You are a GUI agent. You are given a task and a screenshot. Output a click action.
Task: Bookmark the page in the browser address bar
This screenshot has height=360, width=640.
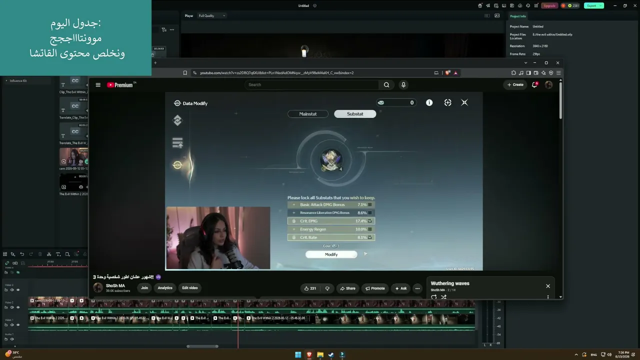185,73
